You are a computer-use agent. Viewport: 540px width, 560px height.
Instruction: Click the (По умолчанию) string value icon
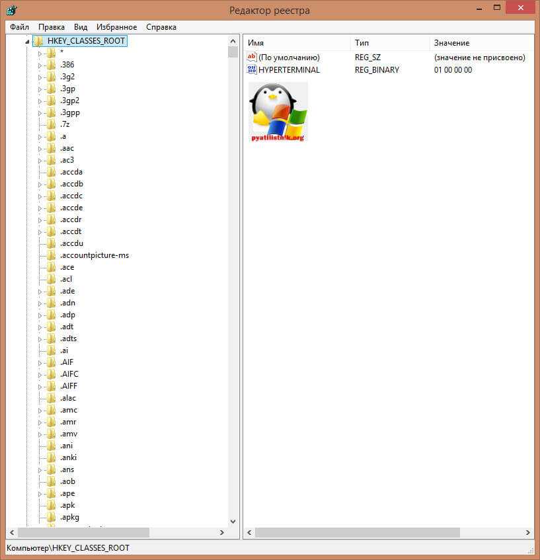point(251,58)
